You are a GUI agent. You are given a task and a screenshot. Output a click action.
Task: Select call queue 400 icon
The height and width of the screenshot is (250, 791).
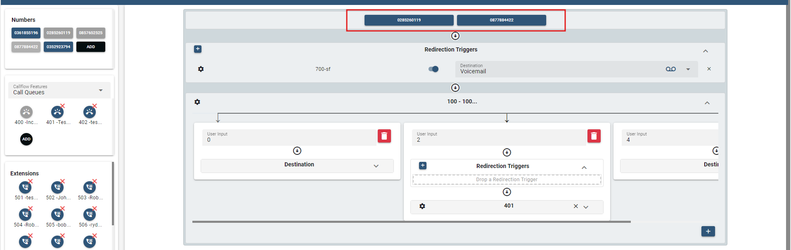click(x=26, y=112)
